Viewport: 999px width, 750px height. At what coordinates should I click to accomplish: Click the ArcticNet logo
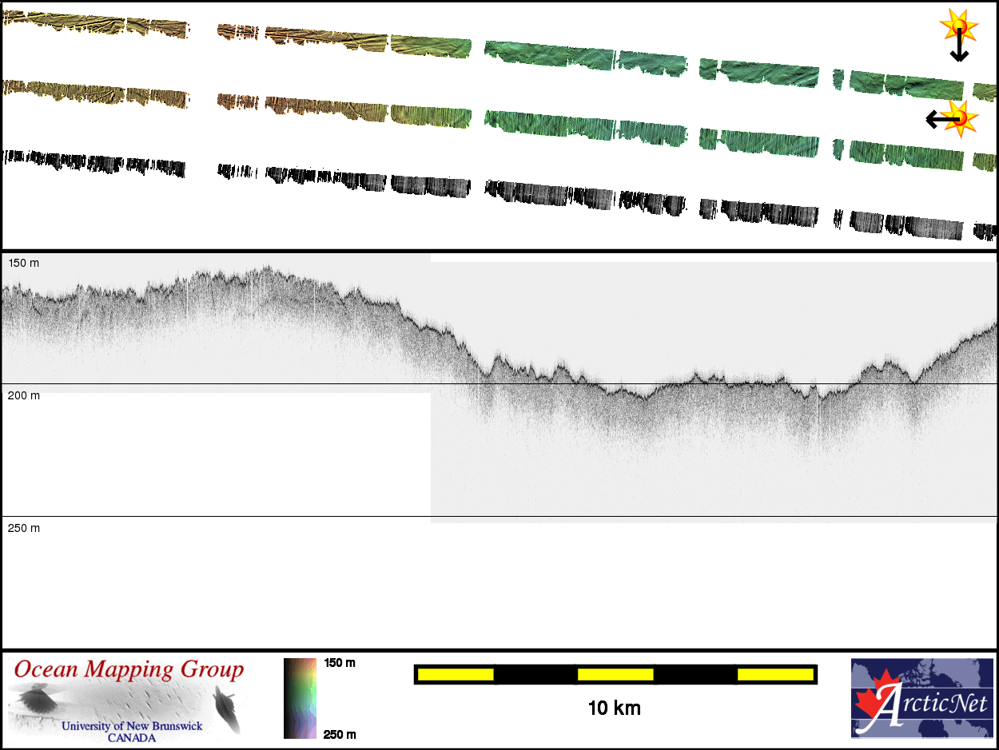point(921,698)
